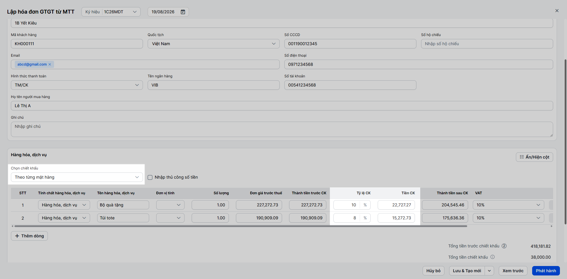This screenshot has height=279, width=567.
Task: Open Quốc tịch Việt Nam dropdown
Action: [214, 44]
